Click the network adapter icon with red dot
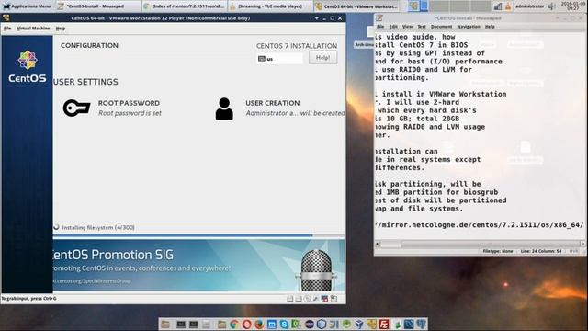Image resolution: width=588 pixels, height=331 pixels. [x=324, y=299]
